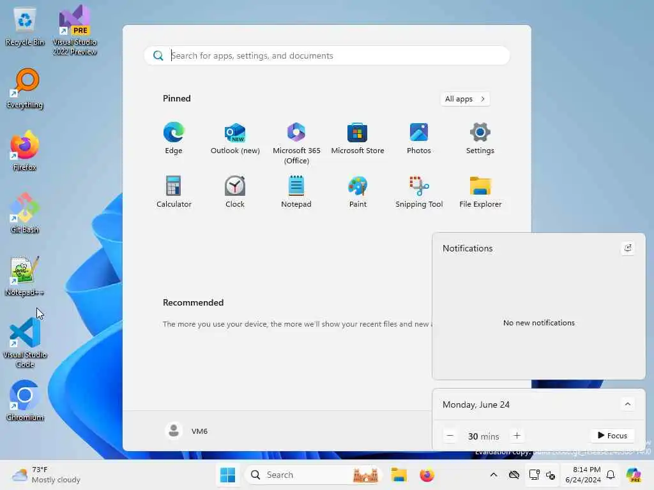Launch the Paint app
Image resolution: width=654 pixels, height=490 pixels.
358,191
